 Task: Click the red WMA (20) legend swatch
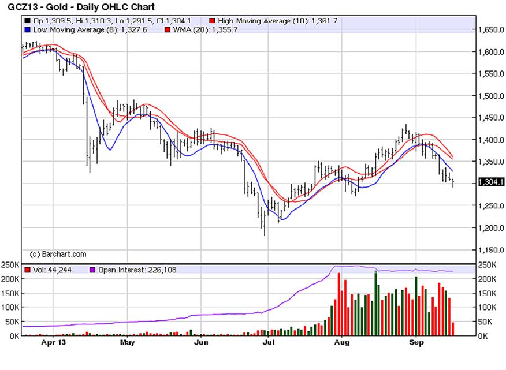tap(168, 29)
